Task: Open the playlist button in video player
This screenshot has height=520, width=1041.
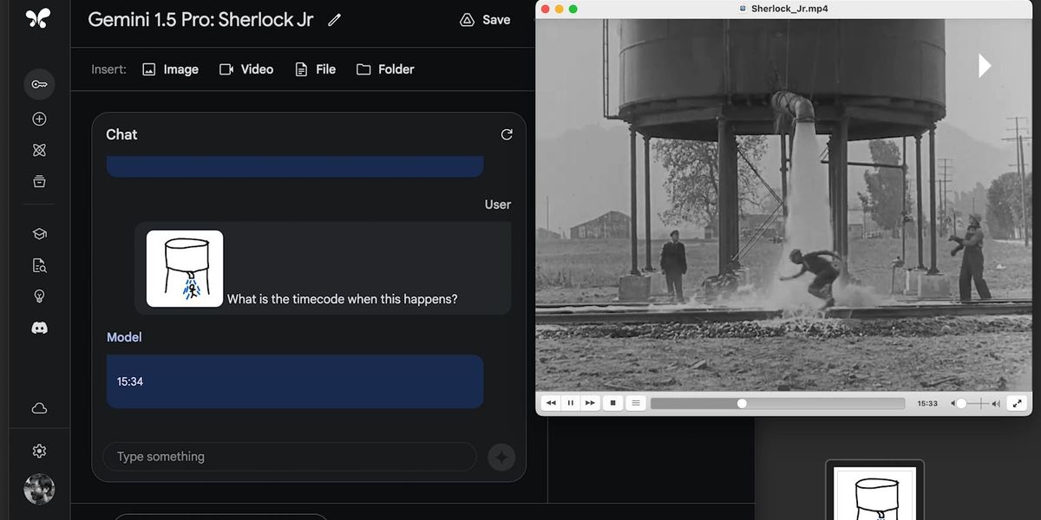Action: click(x=636, y=403)
